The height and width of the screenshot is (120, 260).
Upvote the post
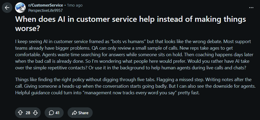[x=20, y=113]
